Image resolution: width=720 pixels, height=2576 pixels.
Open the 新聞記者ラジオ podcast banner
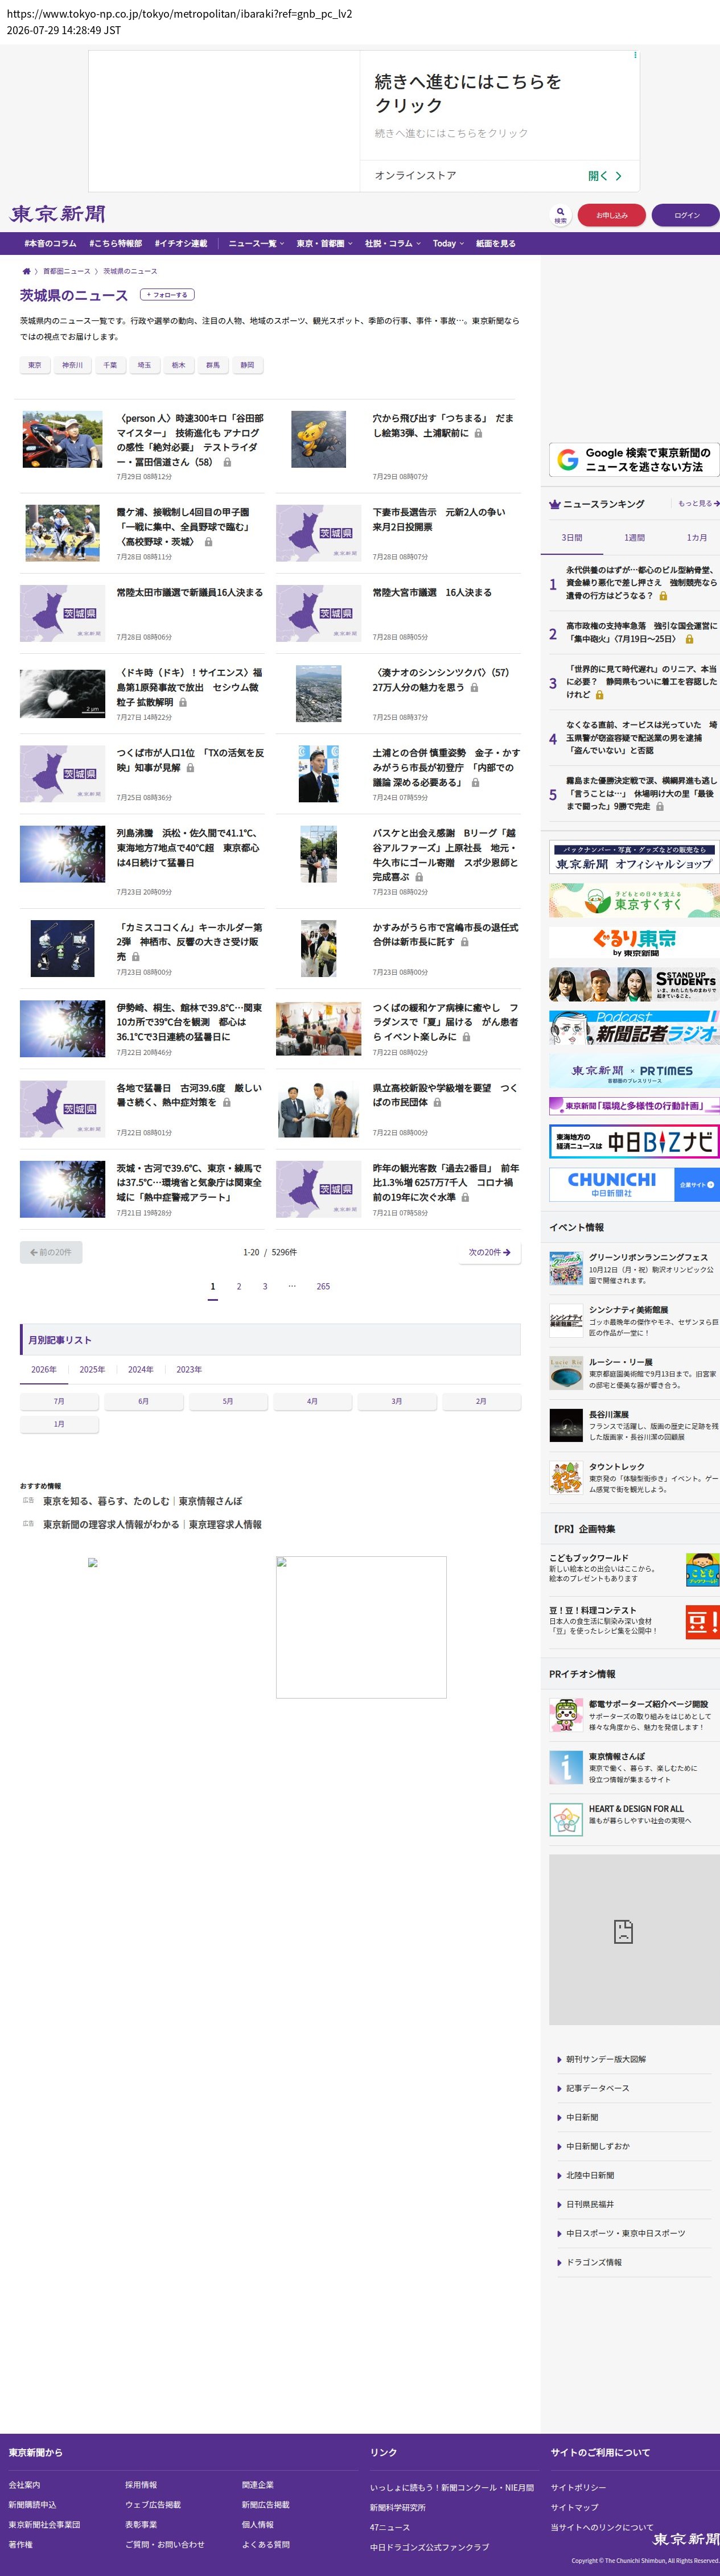pos(634,1028)
